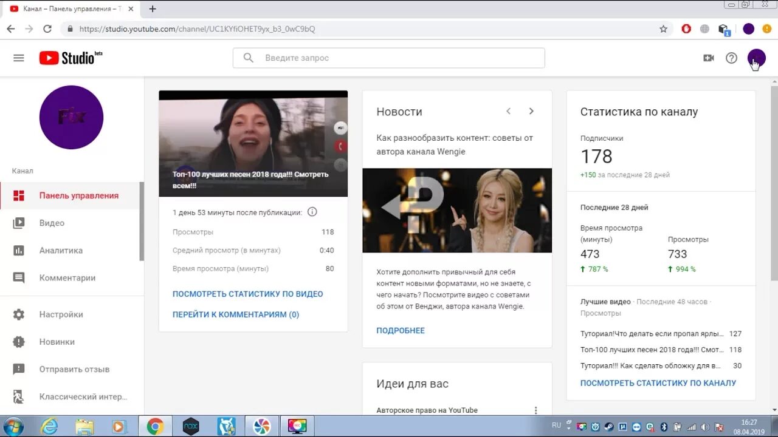Reload the page with the refresh icon
Viewport: 778px width, 437px height.
click(47, 29)
